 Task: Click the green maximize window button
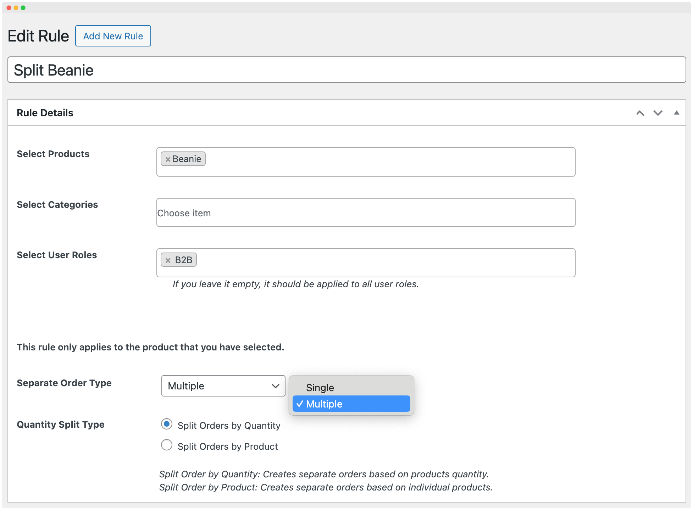[x=23, y=8]
